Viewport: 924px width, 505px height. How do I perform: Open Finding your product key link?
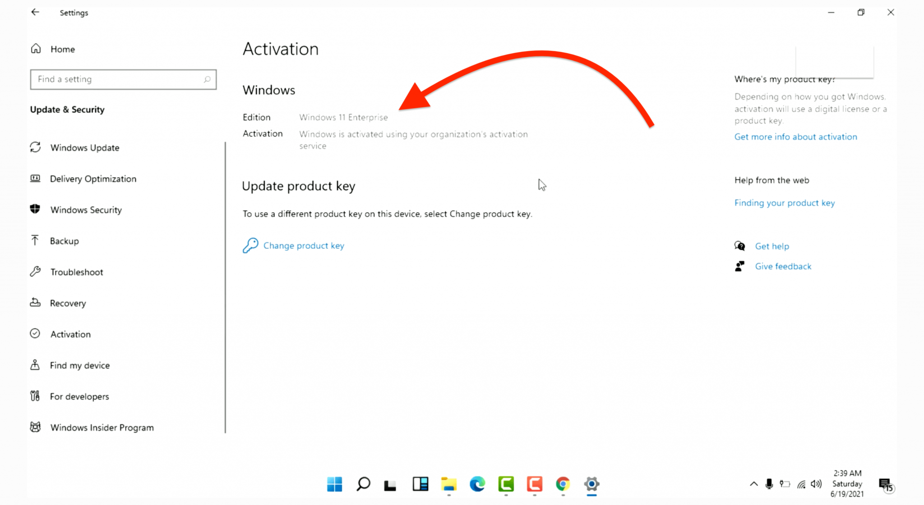(x=784, y=203)
